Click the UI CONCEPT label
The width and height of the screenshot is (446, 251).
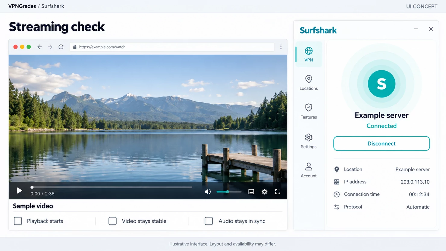pos(422,6)
